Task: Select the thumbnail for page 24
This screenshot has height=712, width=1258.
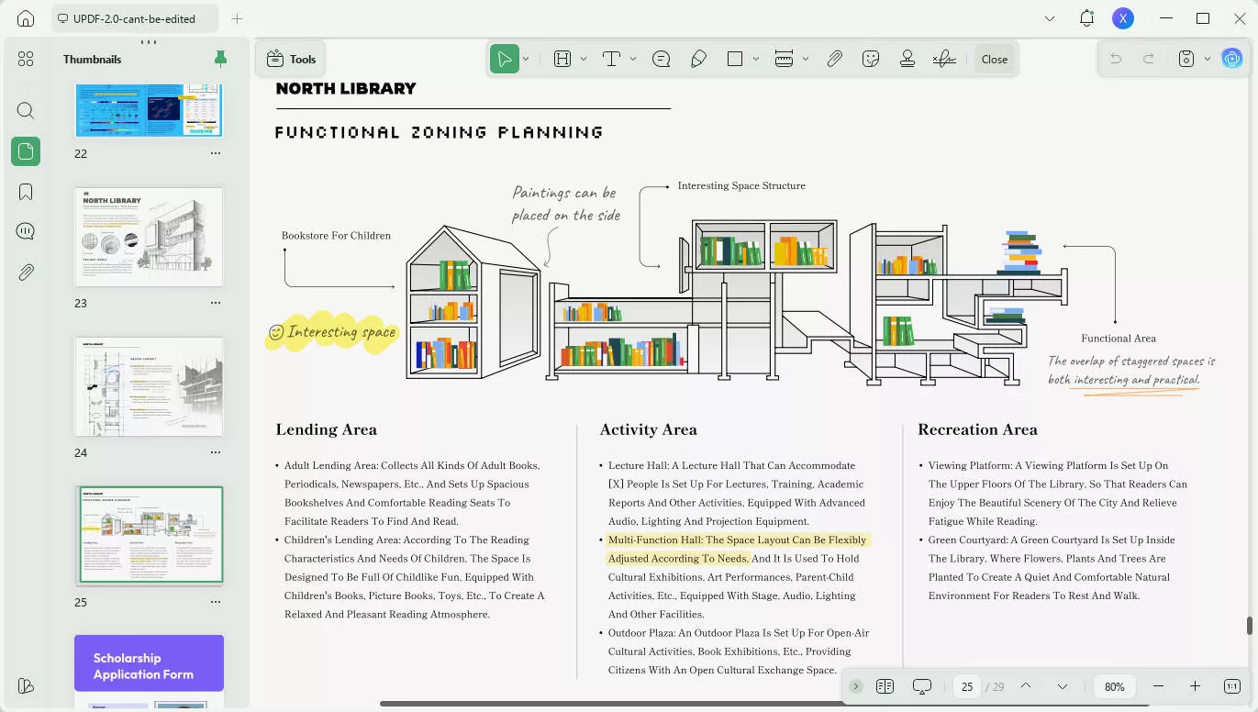Action: pyautogui.click(x=148, y=386)
